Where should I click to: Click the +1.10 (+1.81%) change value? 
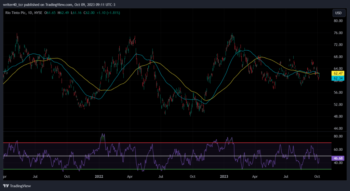click(x=108, y=13)
